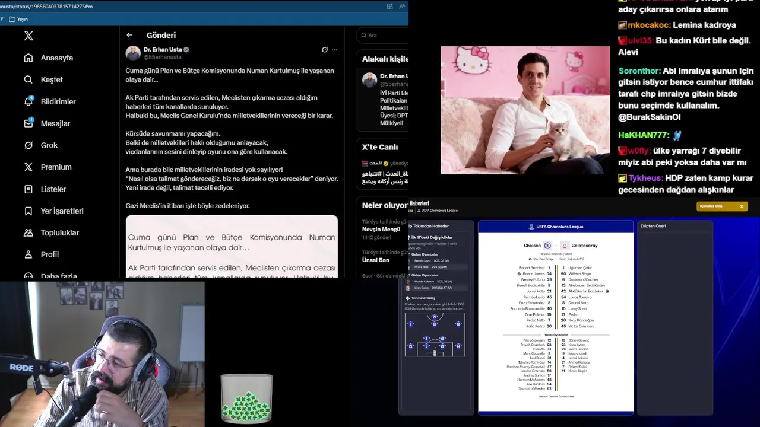Click the Mesajlar envelope icon
Image resolution: width=760 pixels, height=427 pixels.
pyautogui.click(x=28, y=123)
